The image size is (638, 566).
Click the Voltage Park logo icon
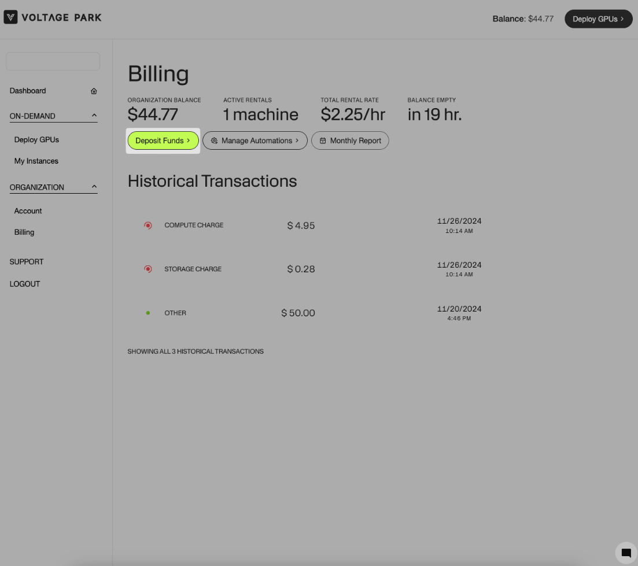coord(10,17)
